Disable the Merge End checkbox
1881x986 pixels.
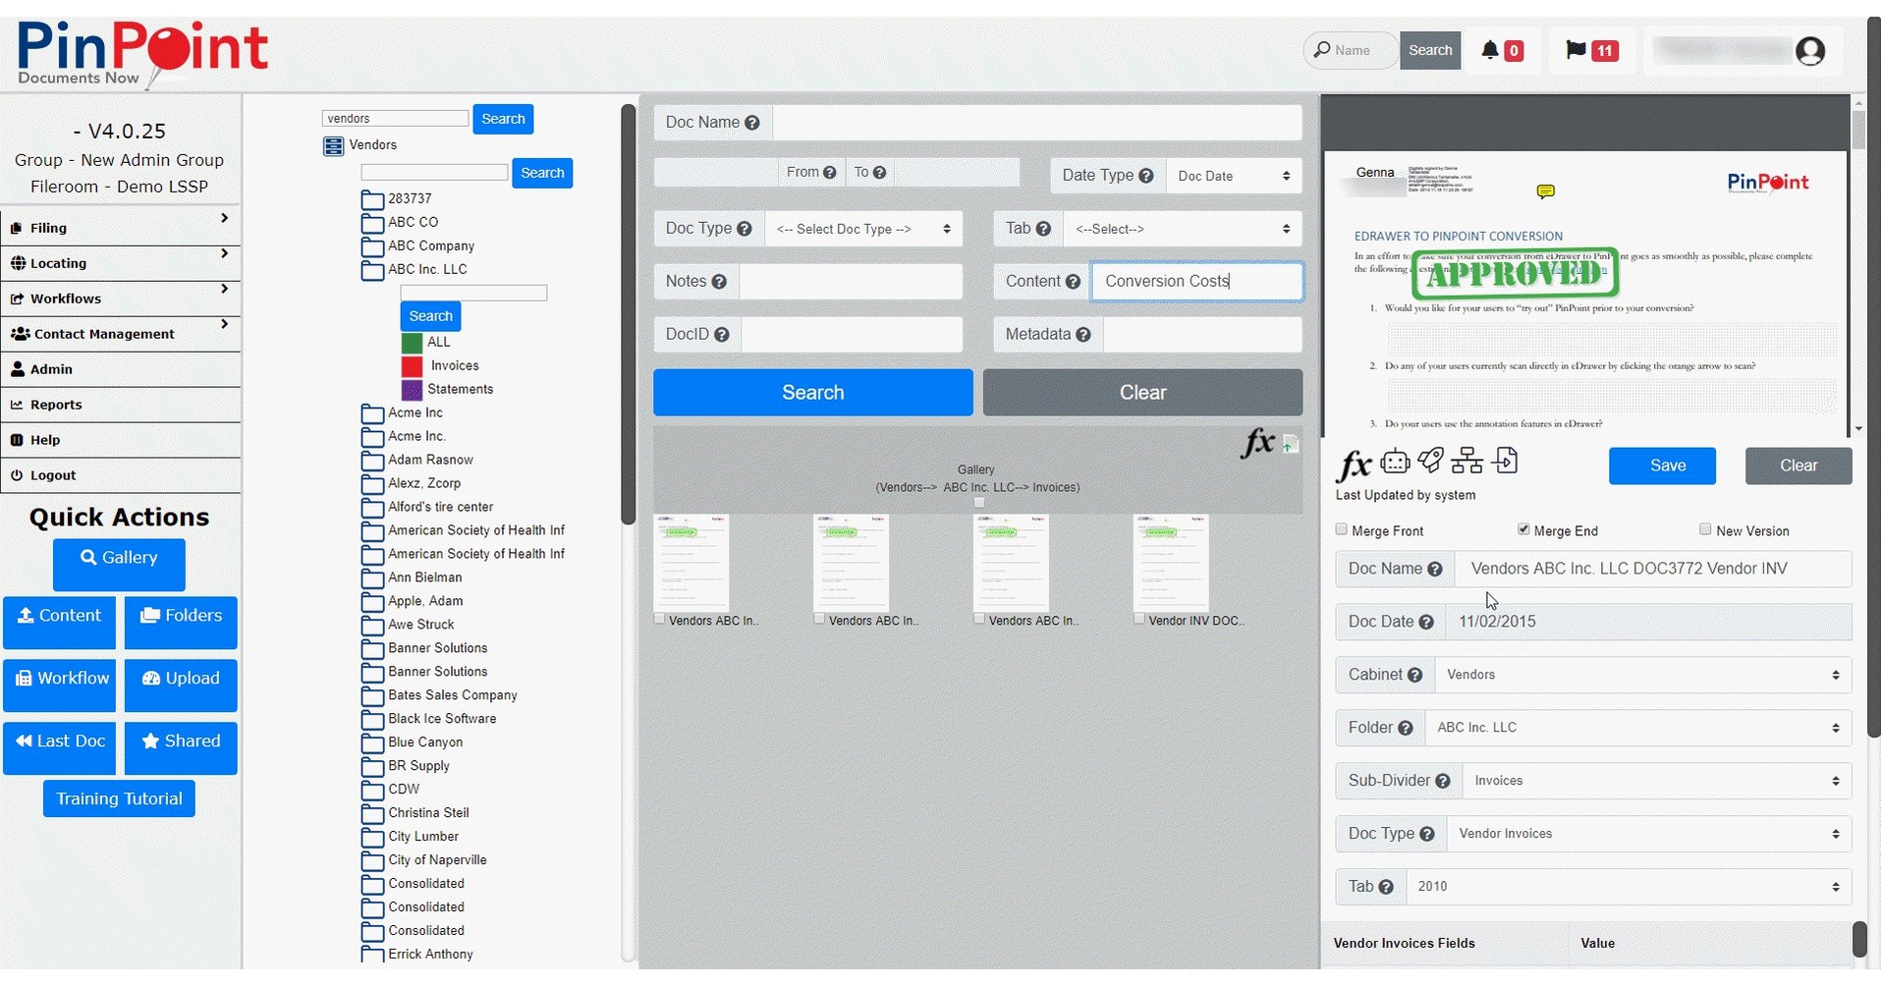(x=1522, y=528)
